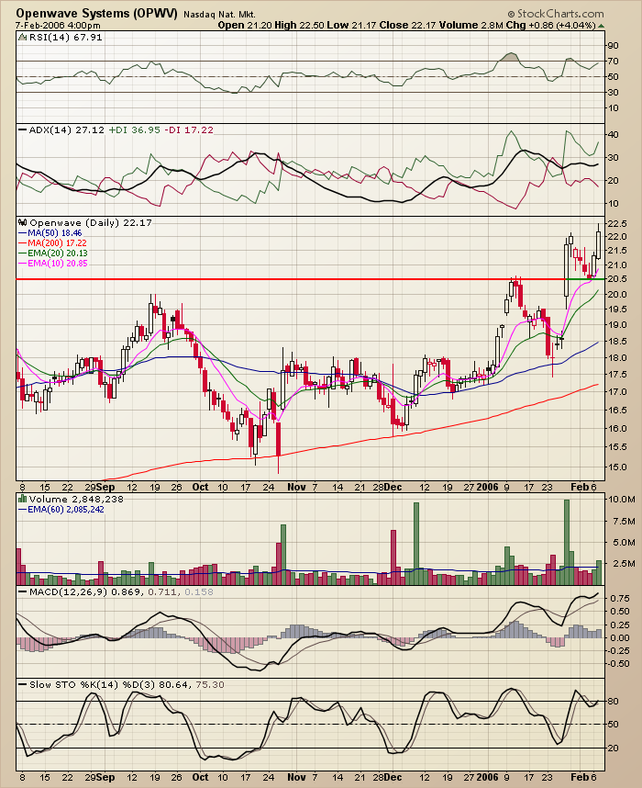The height and width of the screenshot is (788, 642).
Task: Click the 10.0M volume axis label
Action: (x=622, y=499)
